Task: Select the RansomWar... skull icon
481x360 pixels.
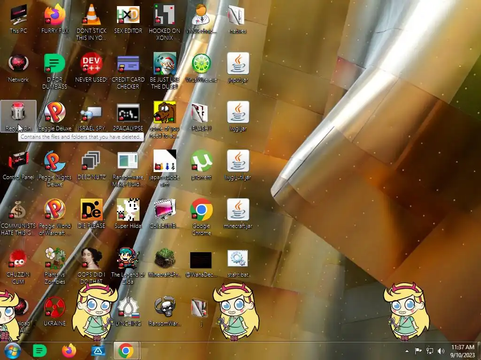Action: click(x=165, y=311)
